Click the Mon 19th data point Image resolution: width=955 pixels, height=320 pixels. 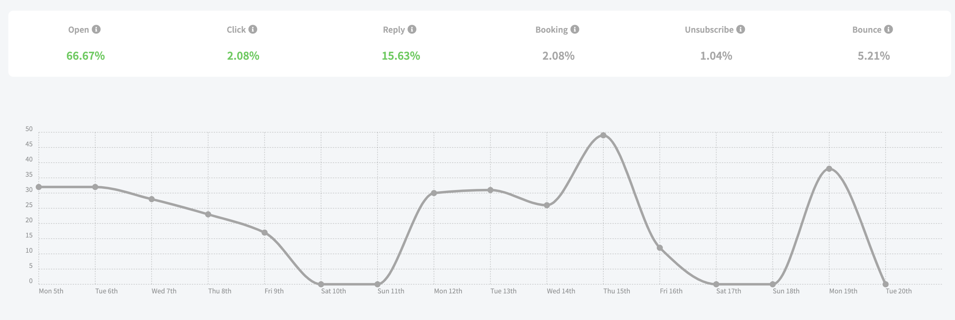click(829, 169)
